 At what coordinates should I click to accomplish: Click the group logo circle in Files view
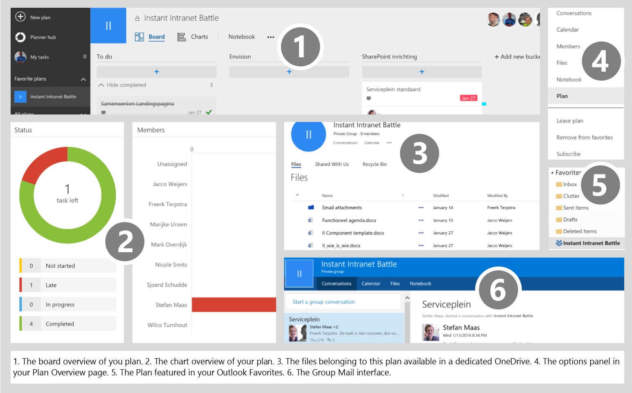[x=308, y=134]
